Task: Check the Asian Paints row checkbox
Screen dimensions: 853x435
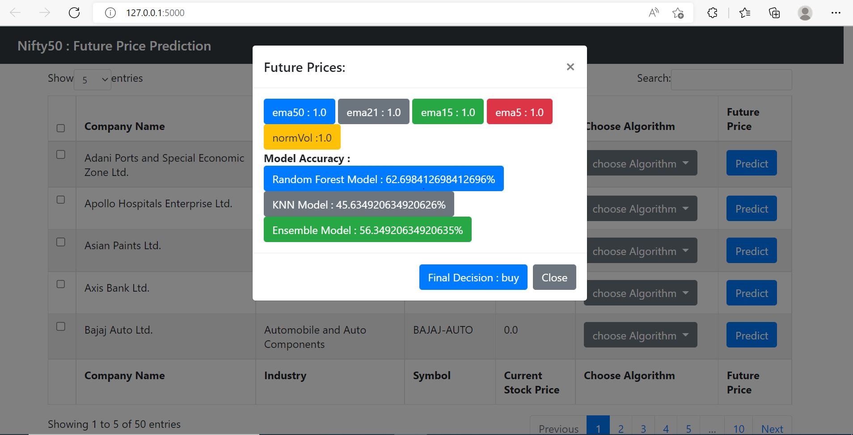Action: (61, 242)
